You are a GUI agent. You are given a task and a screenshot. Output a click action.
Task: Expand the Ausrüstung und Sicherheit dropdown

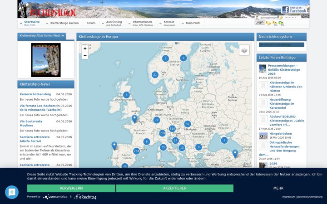[103, 24]
